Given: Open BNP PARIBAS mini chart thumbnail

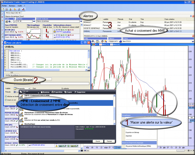Looking at the screenshot, I should pos(34,36).
